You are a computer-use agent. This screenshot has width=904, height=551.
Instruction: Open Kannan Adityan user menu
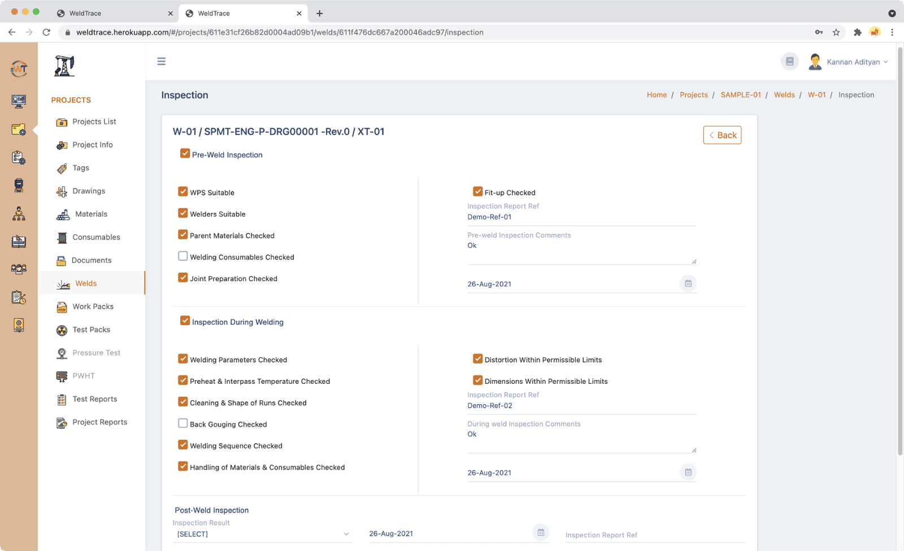(x=853, y=62)
